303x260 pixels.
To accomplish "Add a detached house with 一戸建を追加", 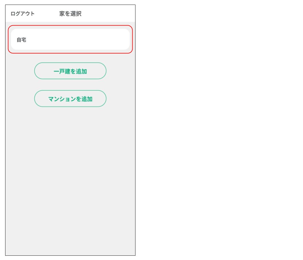I will (70, 71).
